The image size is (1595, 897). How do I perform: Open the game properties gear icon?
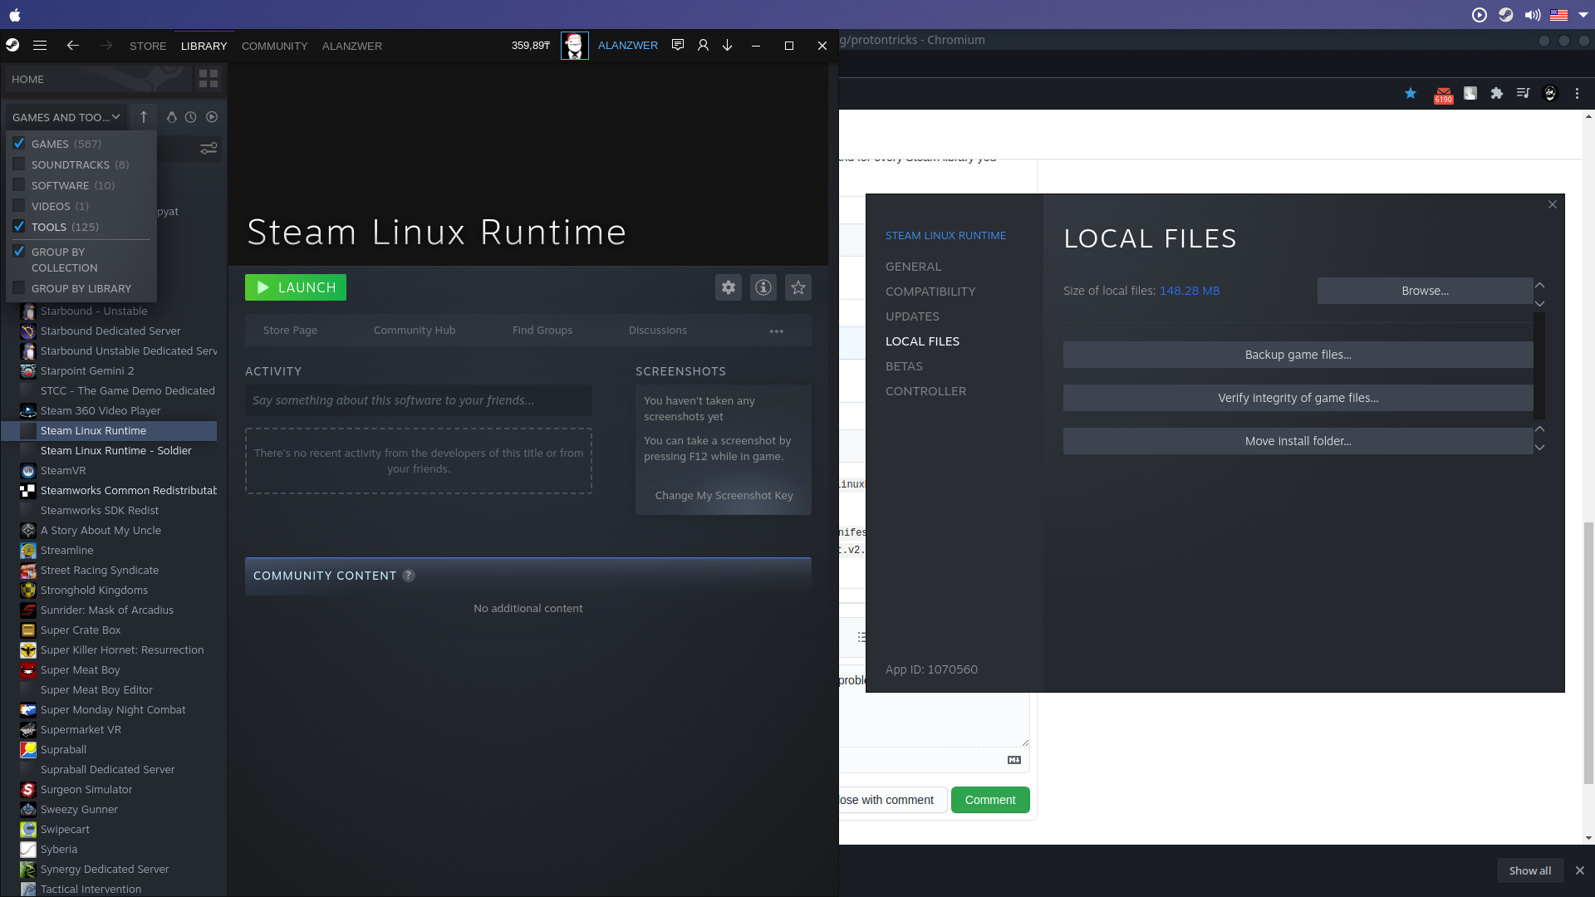click(x=728, y=287)
